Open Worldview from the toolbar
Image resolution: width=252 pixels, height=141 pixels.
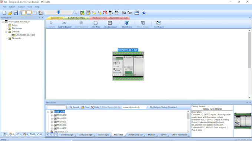(127, 24)
